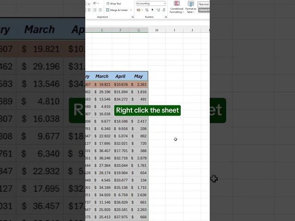The width and height of the screenshot is (295, 221).
Task: Select the cell showing 9.677
Action: 102,121
